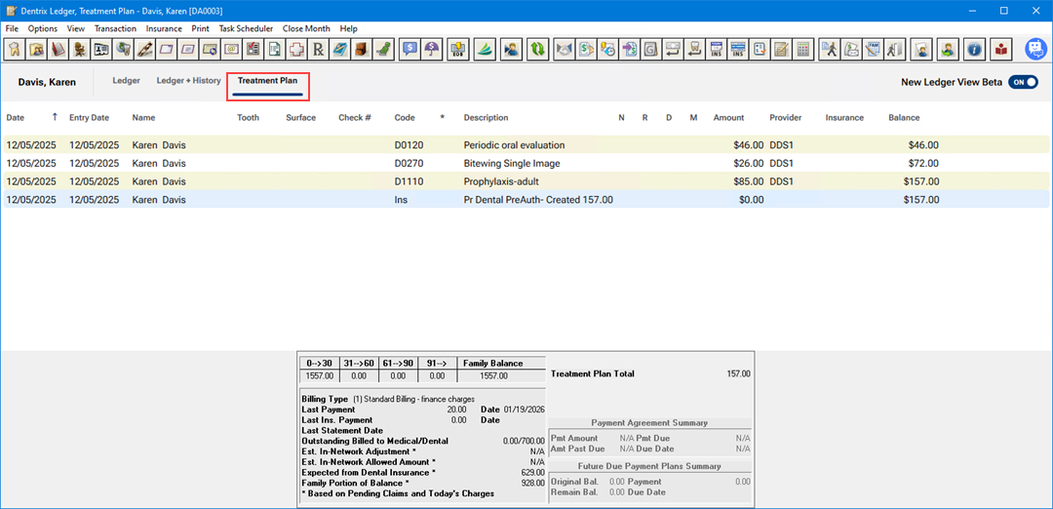The width and height of the screenshot is (1053, 509).
Task: Click the Provider column header
Action: [x=785, y=118]
